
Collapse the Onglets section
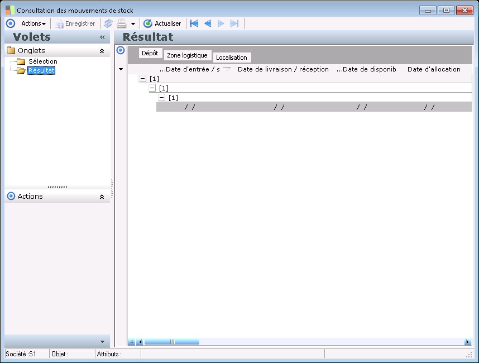102,51
